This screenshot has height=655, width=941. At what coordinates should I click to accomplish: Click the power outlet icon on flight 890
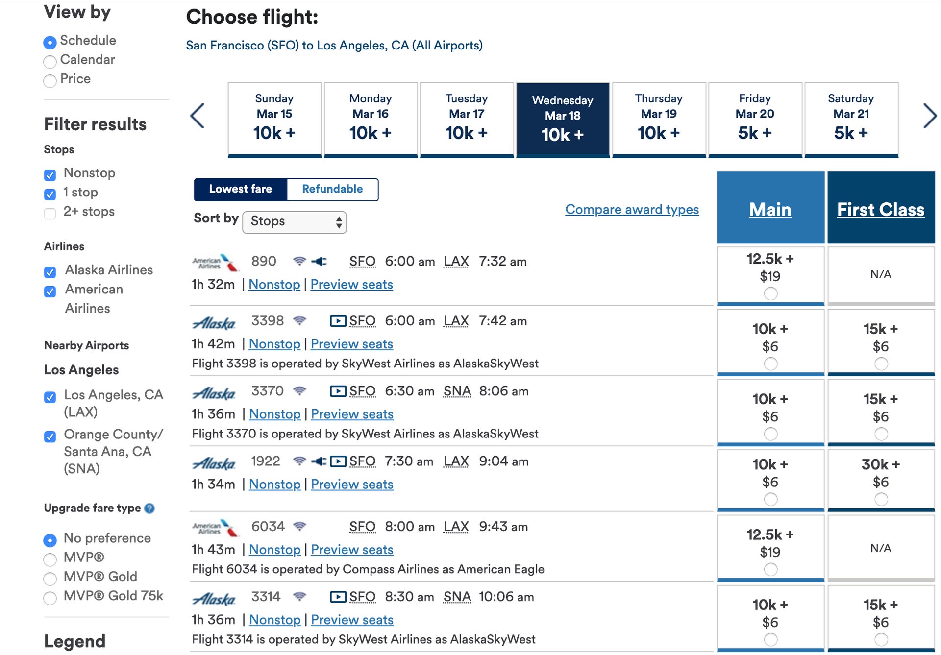point(319,261)
